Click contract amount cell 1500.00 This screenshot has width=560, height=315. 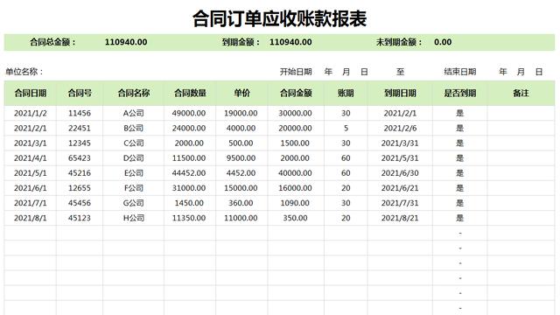coord(295,143)
